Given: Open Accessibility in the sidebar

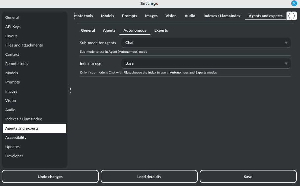Looking at the screenshot, I should pos(35,138).
